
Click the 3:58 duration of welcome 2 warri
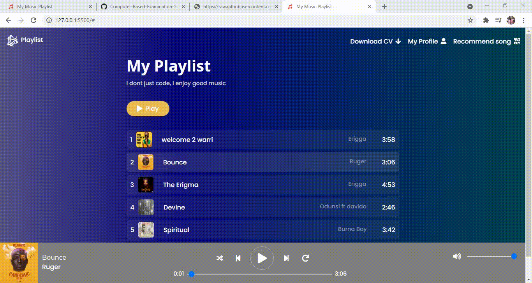[388, 140]
